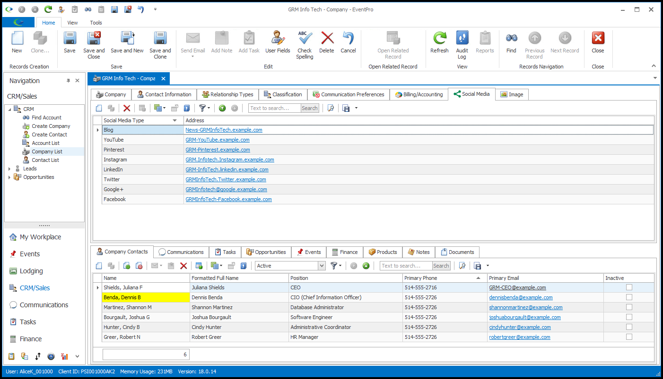Refresh the record using the ribbon Refresh icon
This screenshot has height=379, width=663.
point(439,39)
